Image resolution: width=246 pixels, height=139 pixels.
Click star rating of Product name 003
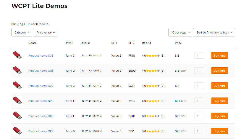point(153,116)
